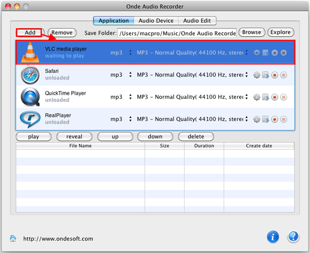This screenshot has width=310, height=253.
Task: Click the Remove button
Action: [x=62, y=33]
